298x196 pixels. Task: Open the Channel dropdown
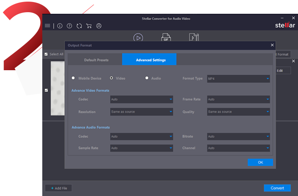point(238,148)
